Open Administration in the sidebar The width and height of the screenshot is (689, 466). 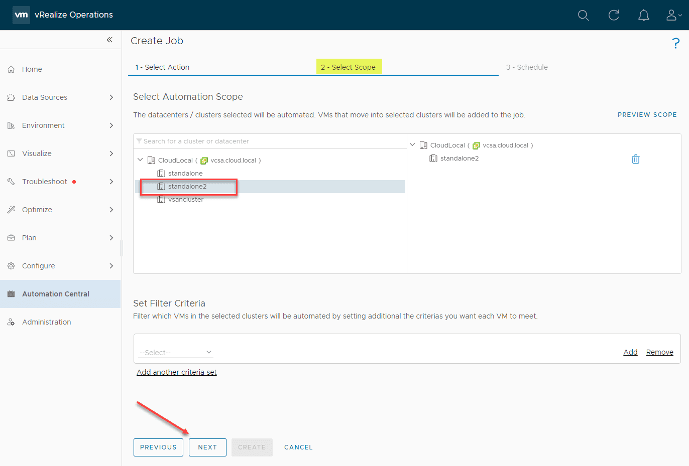60,322
